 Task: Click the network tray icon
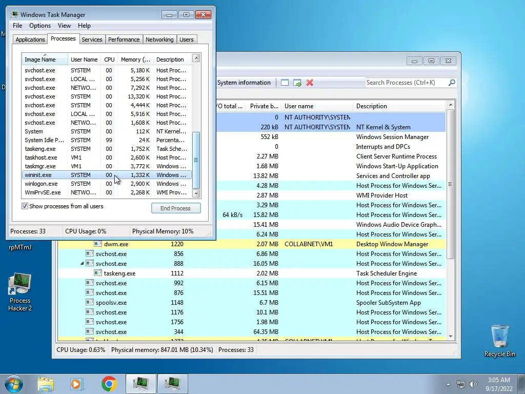461,384
